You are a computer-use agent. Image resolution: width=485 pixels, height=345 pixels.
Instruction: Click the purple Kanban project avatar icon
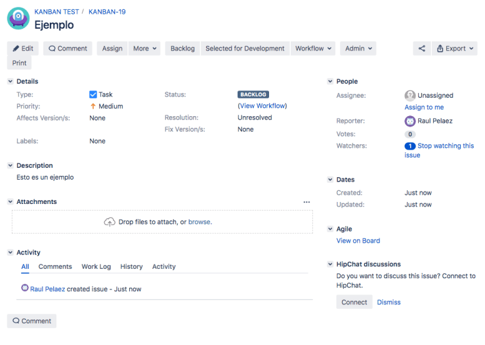(18, 18)
